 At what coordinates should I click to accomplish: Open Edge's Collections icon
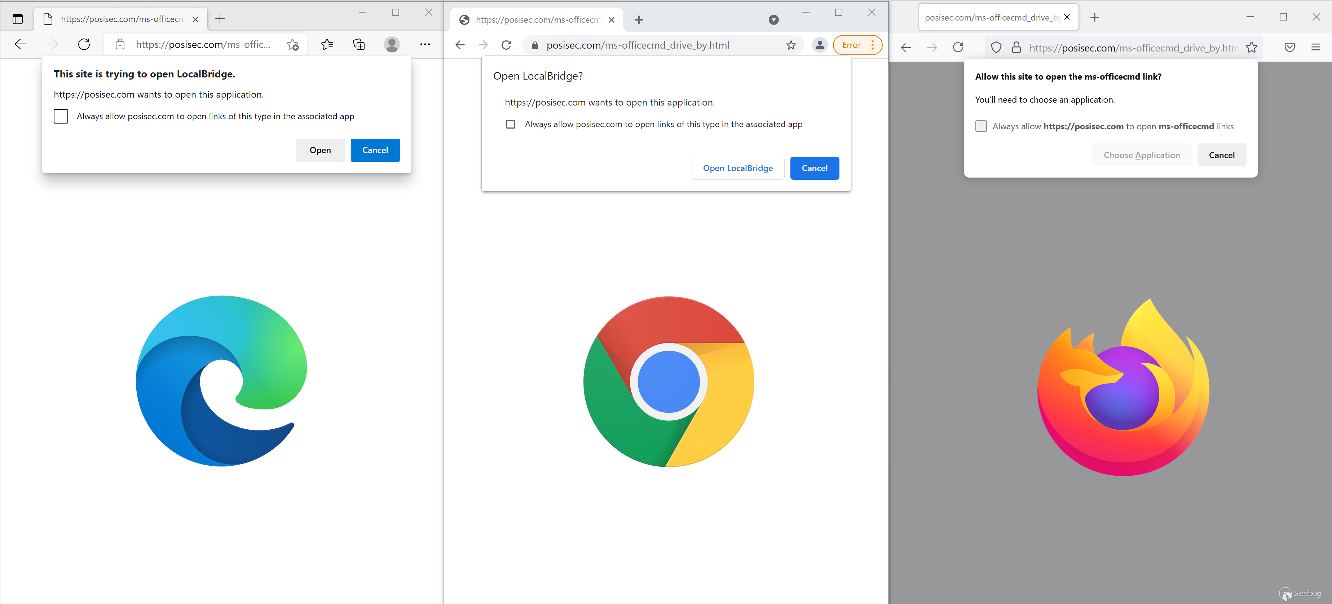coord(359,44)
